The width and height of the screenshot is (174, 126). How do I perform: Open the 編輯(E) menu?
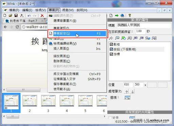tap(27, 10)
